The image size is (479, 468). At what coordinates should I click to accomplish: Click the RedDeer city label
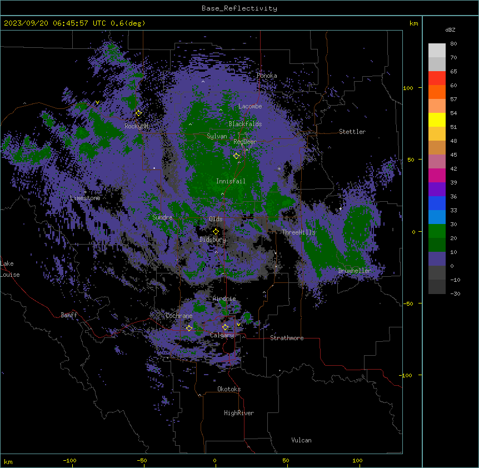[x=245, y=142]
